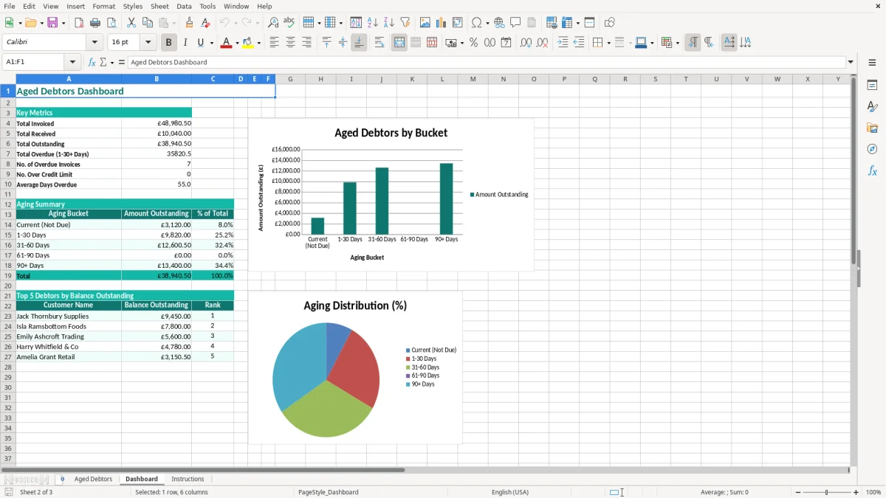Viewport: 886px width, 498px height.
Task: Open the Borders dropdown arrow
Action: tap(608, 43)
